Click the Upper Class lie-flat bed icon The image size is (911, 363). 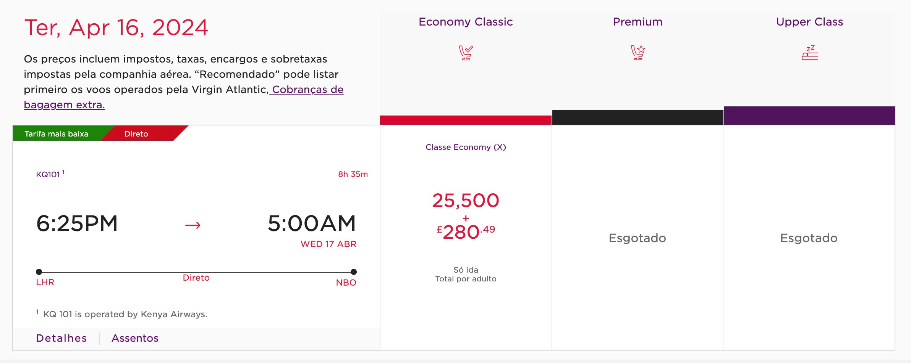[x=809, y=53]
